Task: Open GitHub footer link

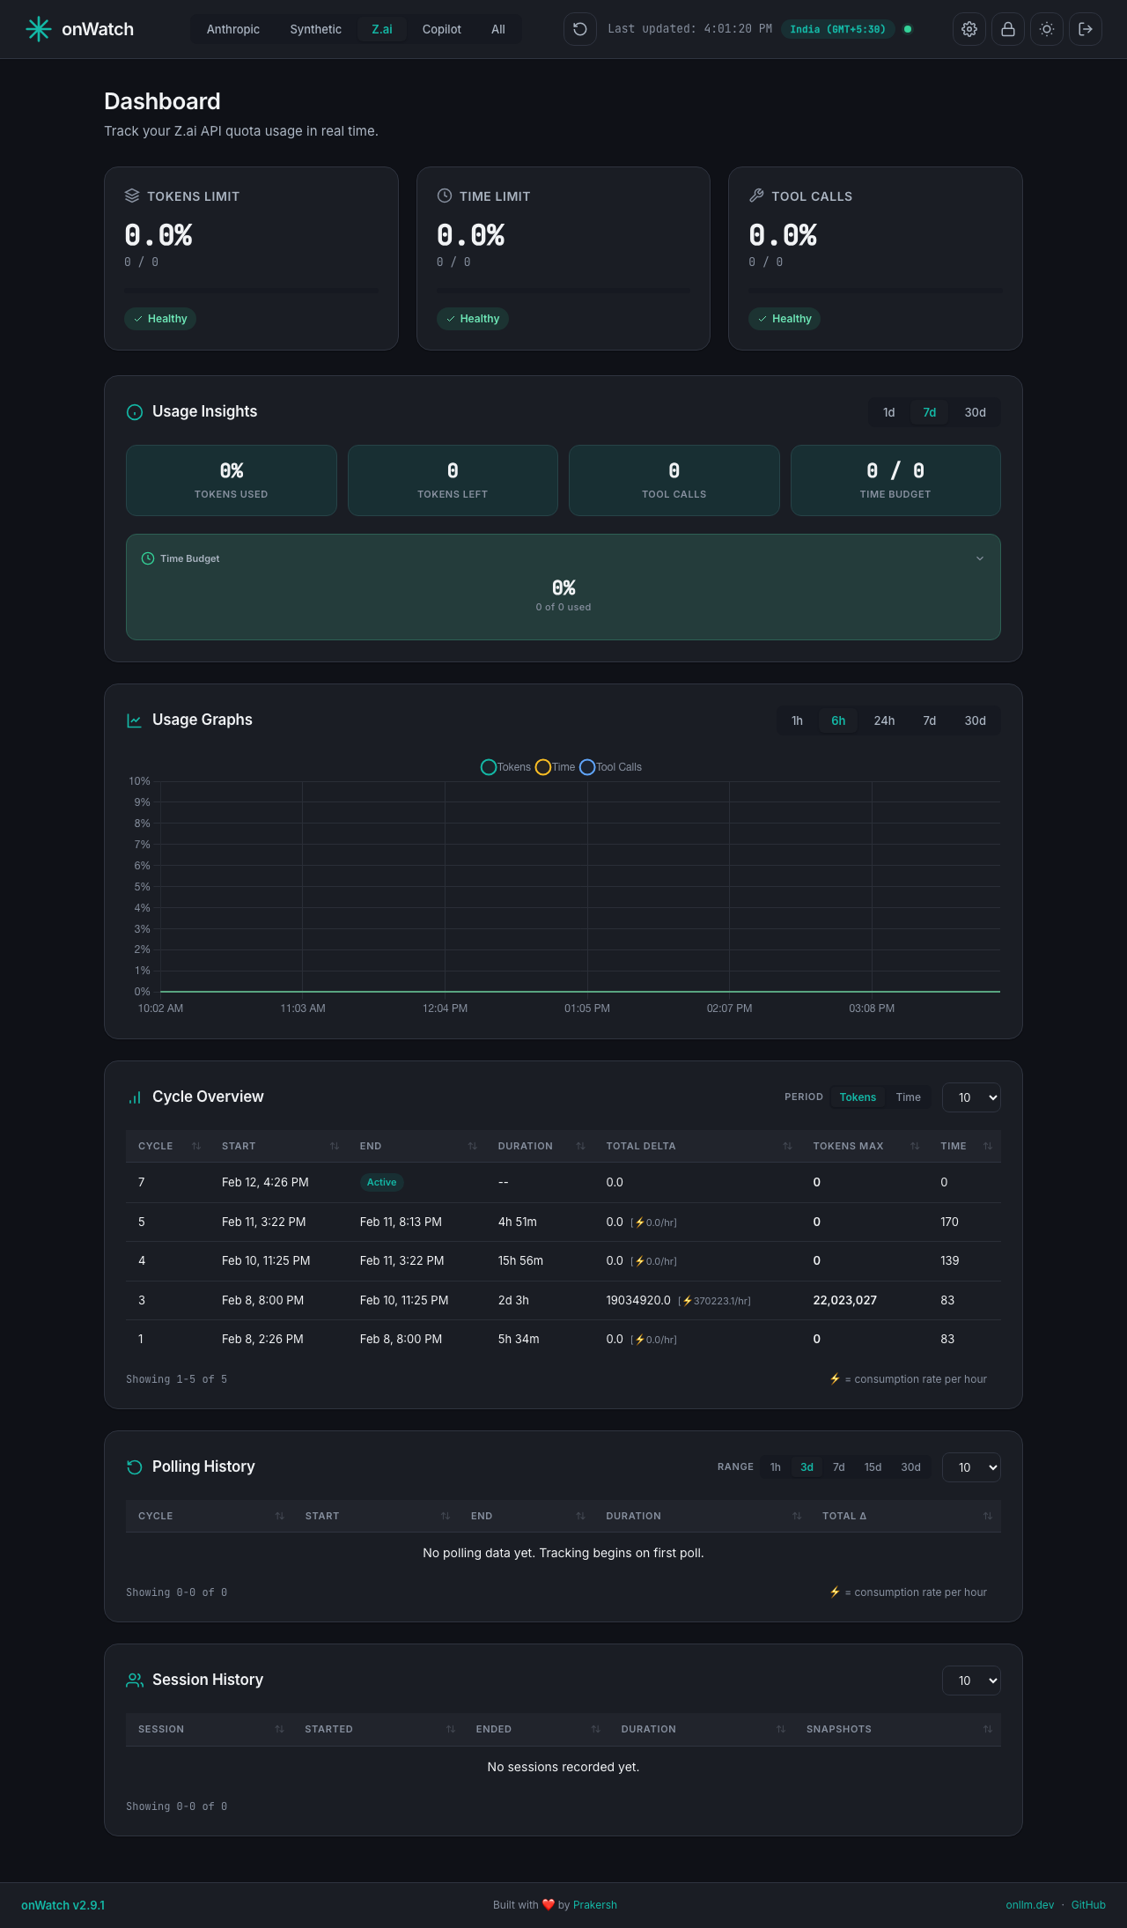Action: coord(1088,1904)
